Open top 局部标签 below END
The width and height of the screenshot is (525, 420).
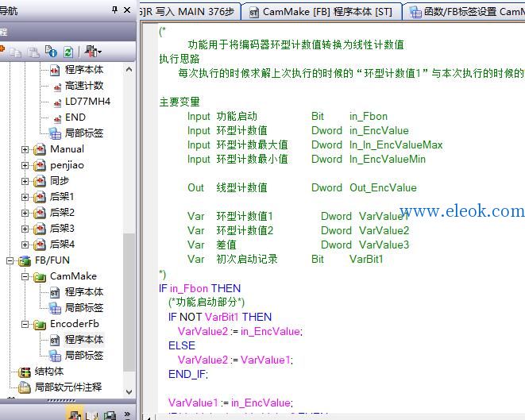click(84, 133)
